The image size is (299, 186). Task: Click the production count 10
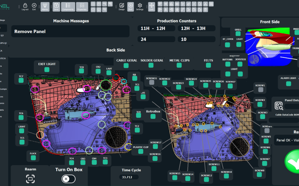click(x=196, y=39)
